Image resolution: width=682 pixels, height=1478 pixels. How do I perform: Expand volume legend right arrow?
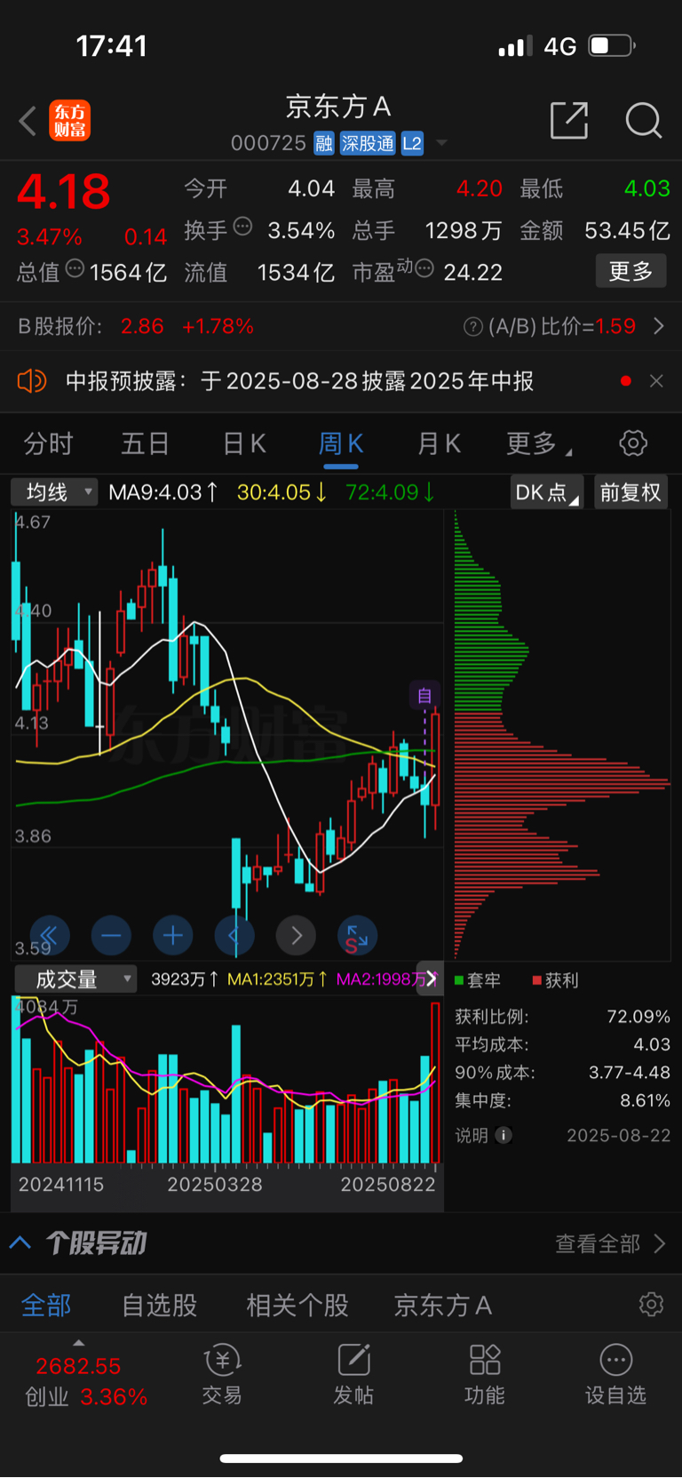point(431,979)
